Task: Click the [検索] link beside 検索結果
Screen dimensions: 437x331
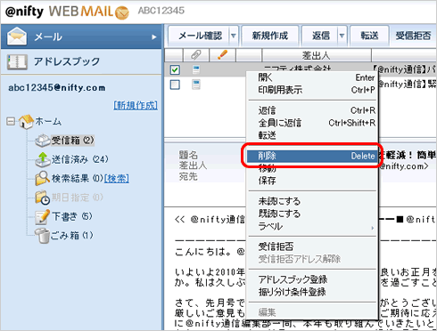Action: point(117,179)
